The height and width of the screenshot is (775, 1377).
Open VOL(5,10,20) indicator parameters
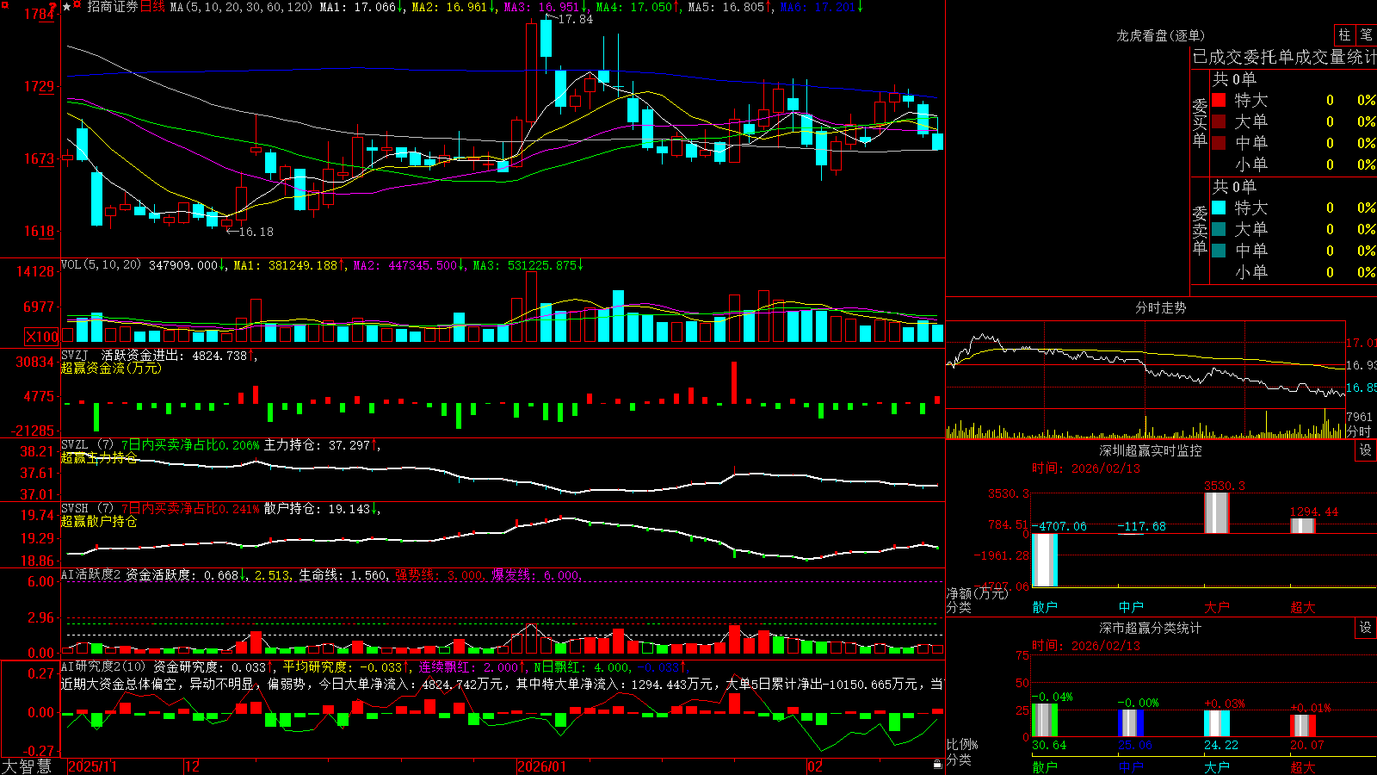point(101,265)
